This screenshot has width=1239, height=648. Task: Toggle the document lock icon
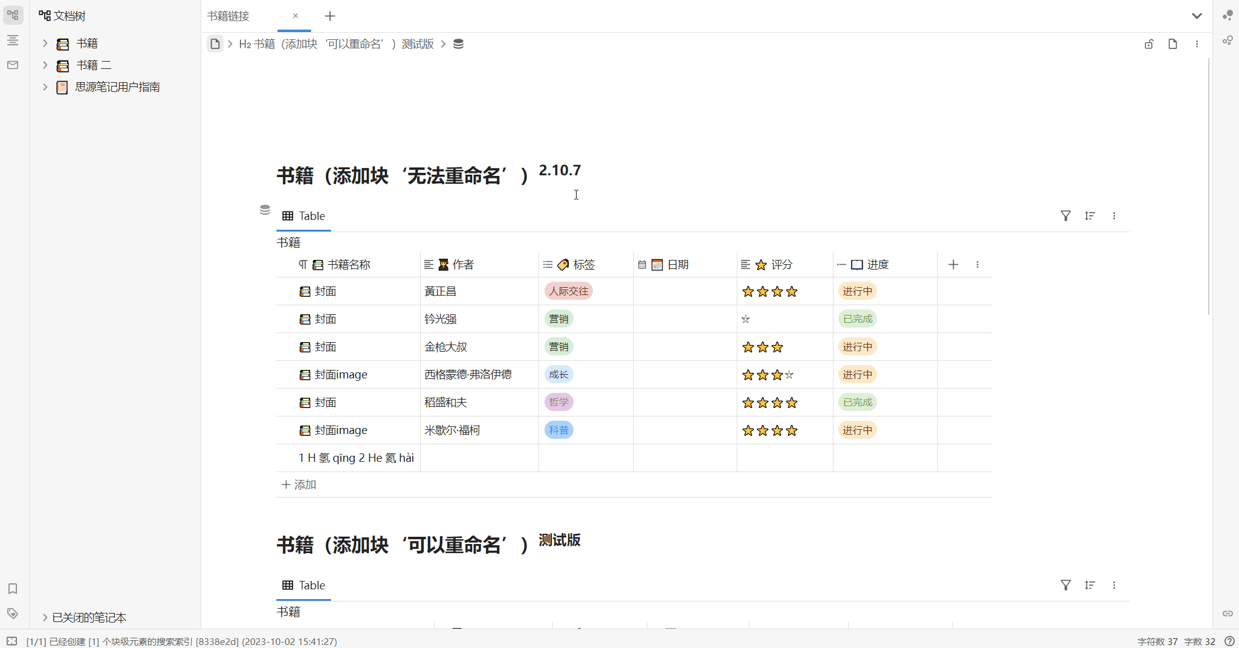tap(1149, 44)
